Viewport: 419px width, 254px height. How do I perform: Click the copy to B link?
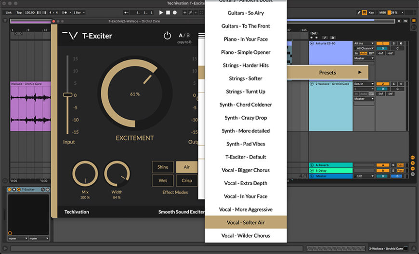coord(184,42)
